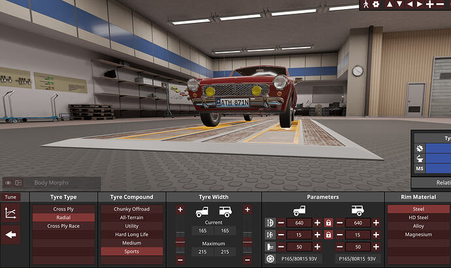Click the MS cost icon in stats panel
This screenshot has width=451, height=268.
420,169
